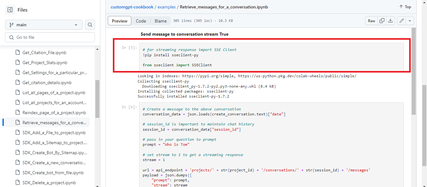
Task: Click file icon next to SDK_Delete_a_project.ipynb
Action: pos(17,182)
